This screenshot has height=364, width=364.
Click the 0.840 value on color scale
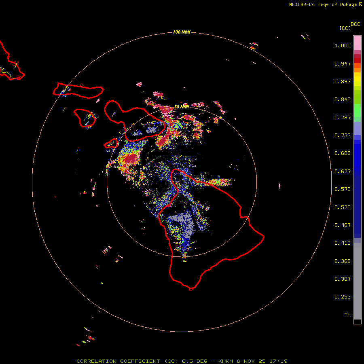click(343, 99)
